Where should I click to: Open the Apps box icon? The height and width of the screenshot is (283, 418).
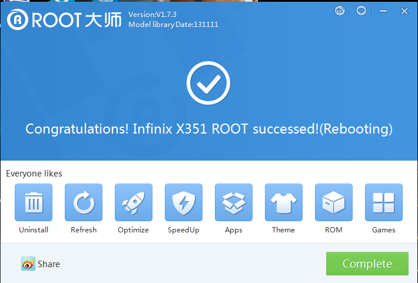pos(234,202)
